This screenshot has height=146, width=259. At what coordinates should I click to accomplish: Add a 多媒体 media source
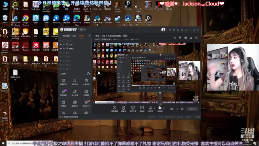142,109
